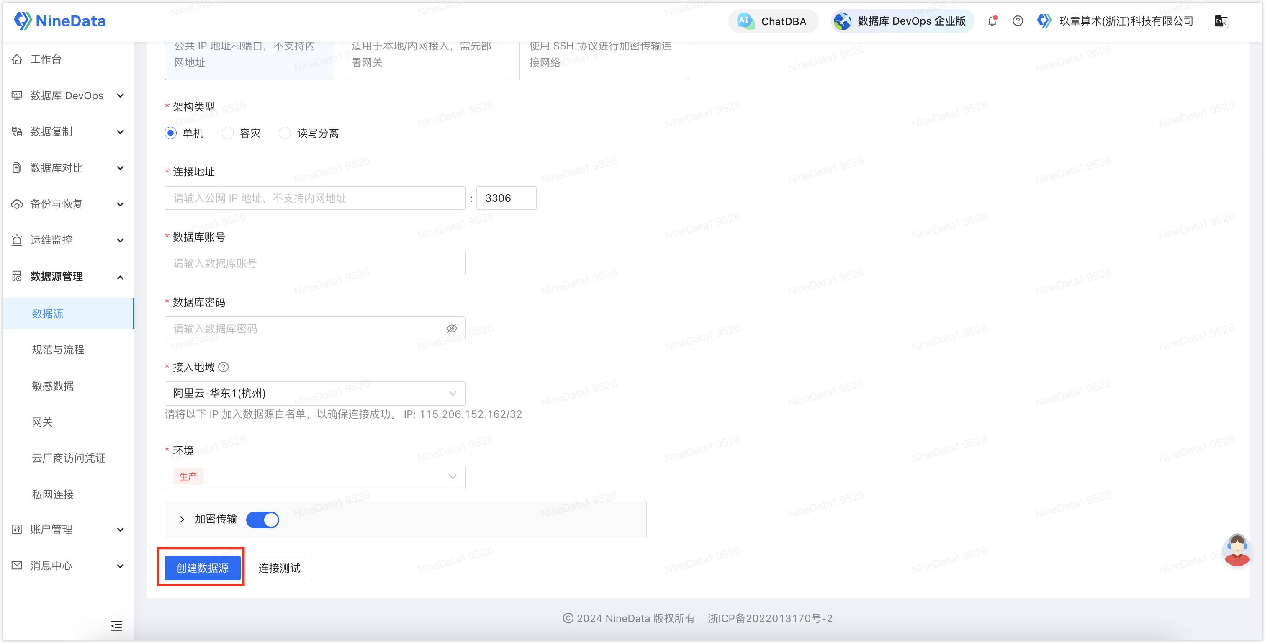Click the language translation icon
The width and height of the screenshot is (1265, 643).
point(1221,22)
